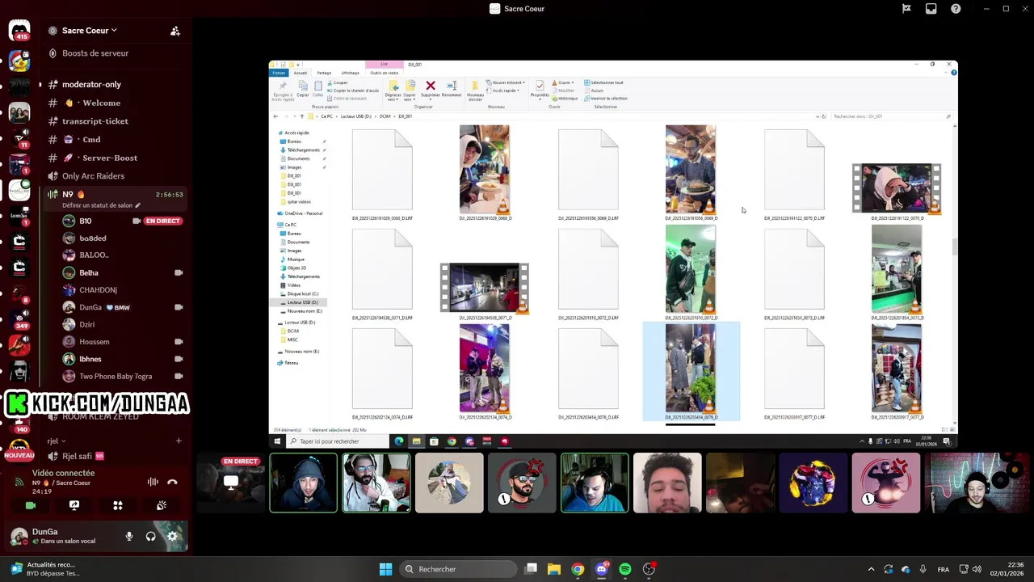Switch to the Affichage ribbon tab
Viewport: 1034px width, 582px height.
350,73
